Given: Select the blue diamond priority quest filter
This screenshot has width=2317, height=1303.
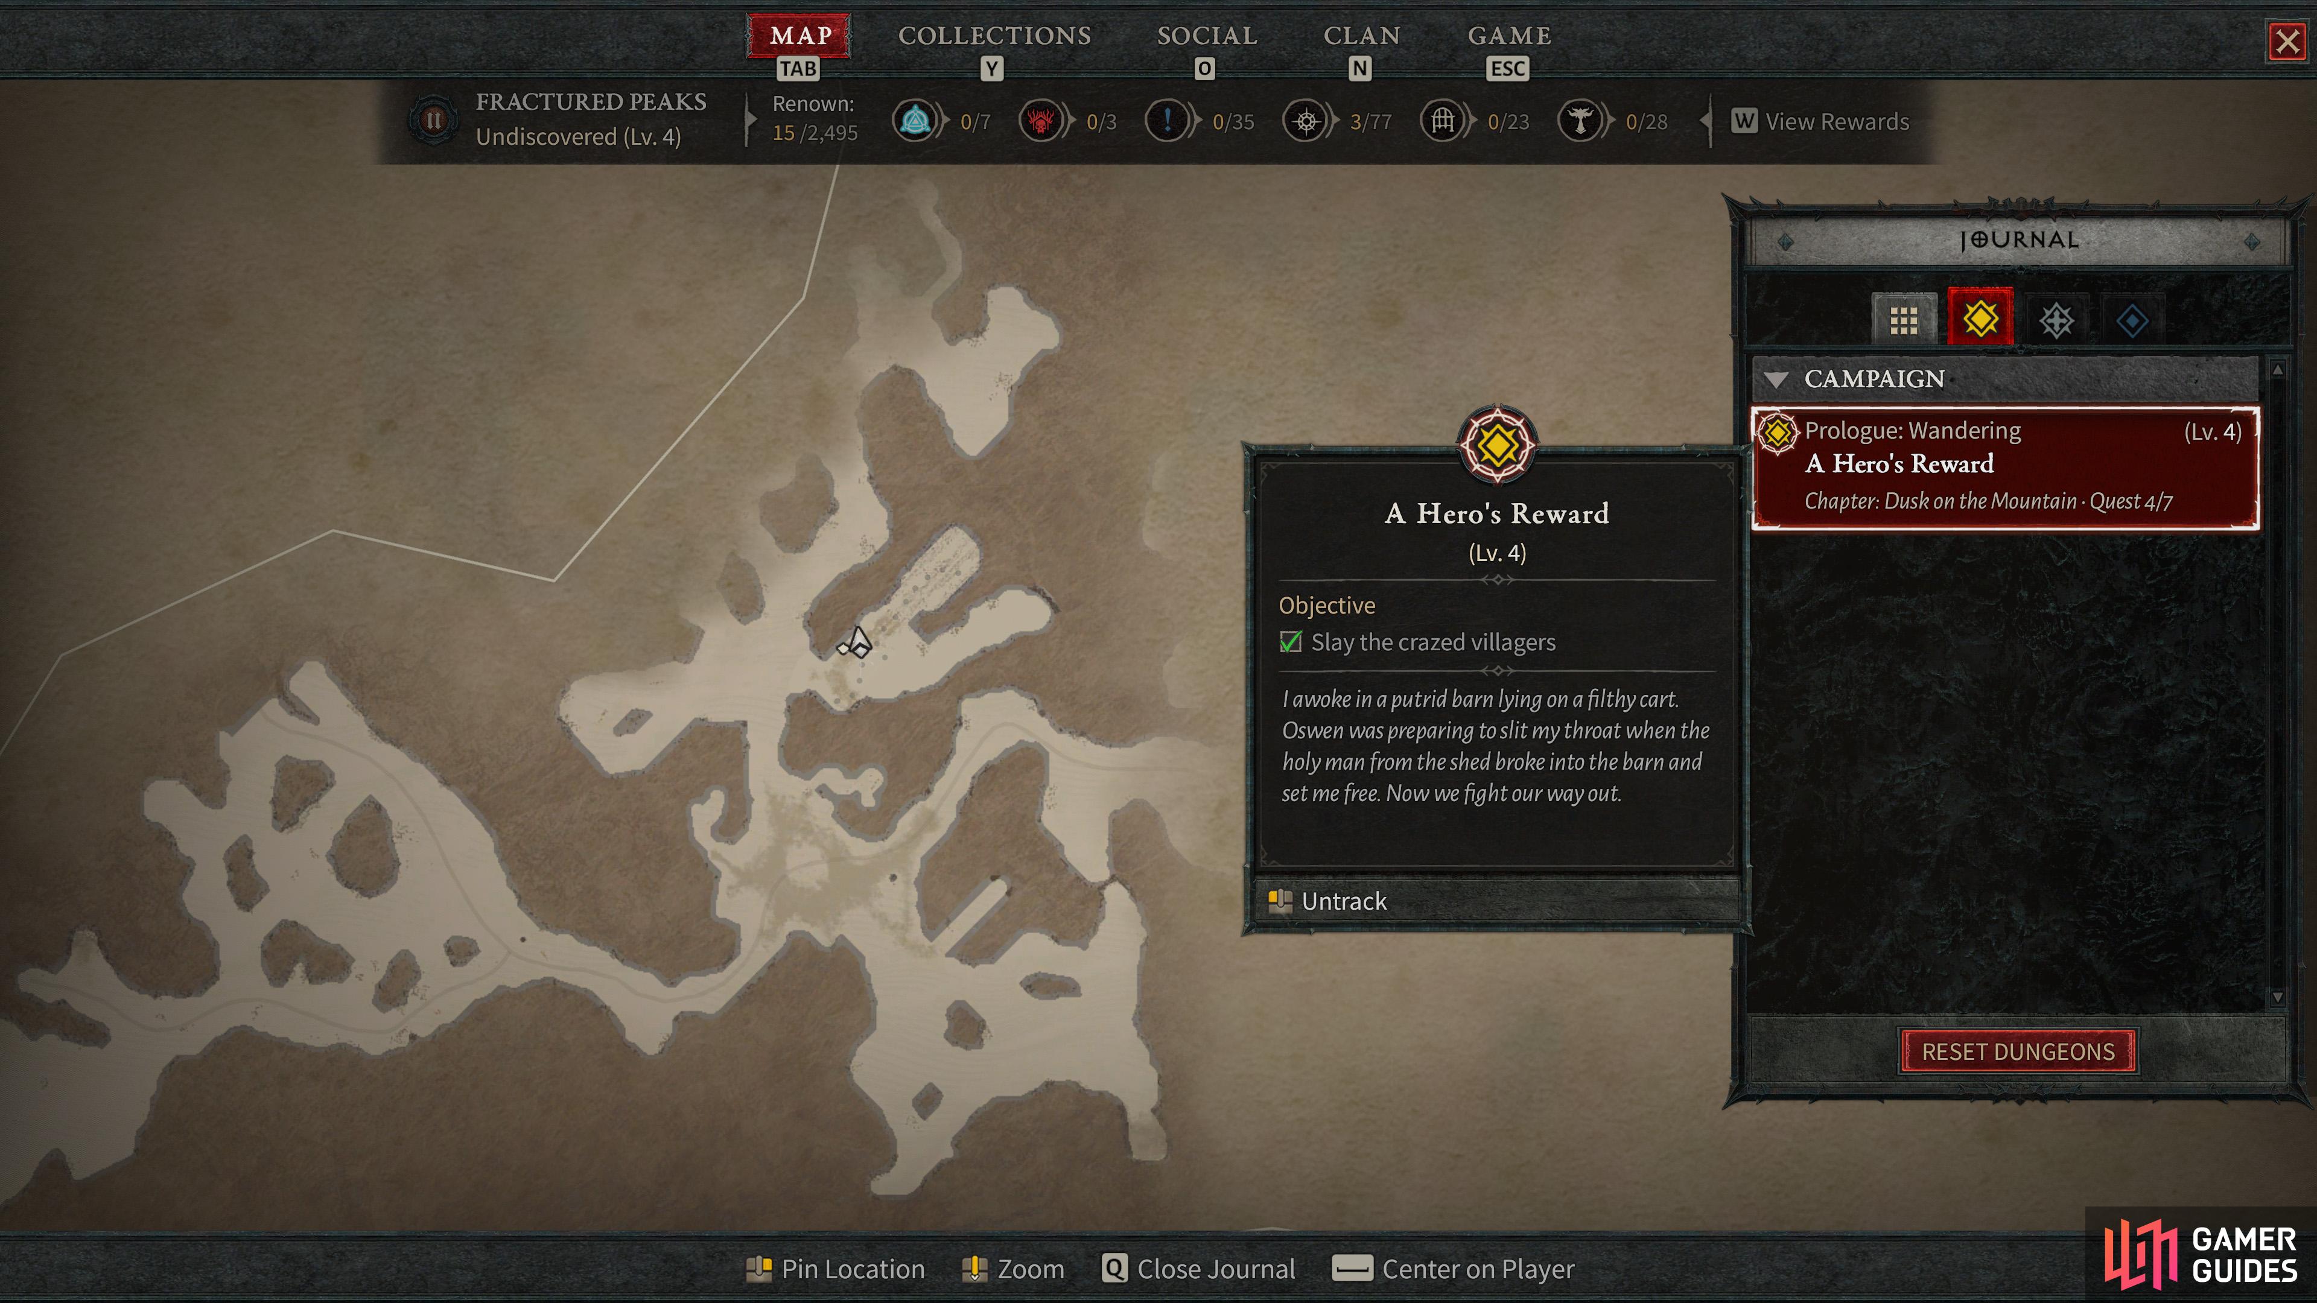Looking at the screenshot, I should [2132, 319].
